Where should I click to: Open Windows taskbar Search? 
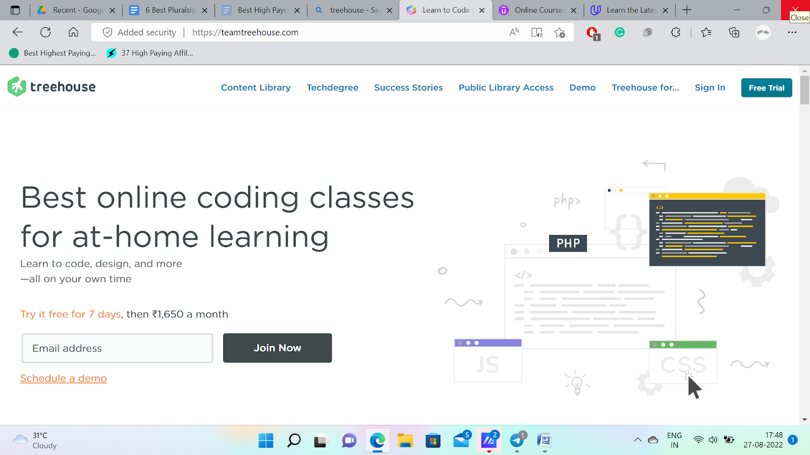pyautogui.click(x=294, y=440)
